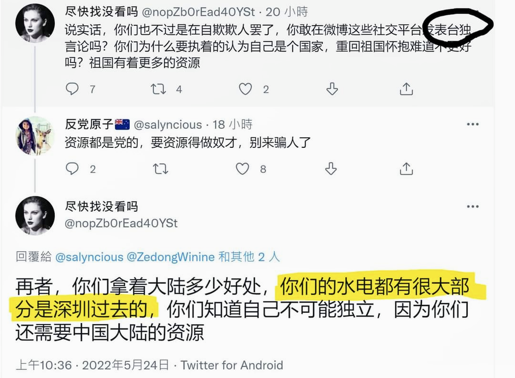
Task: Open the @salyncious mention link
Action: pos(90,257)
